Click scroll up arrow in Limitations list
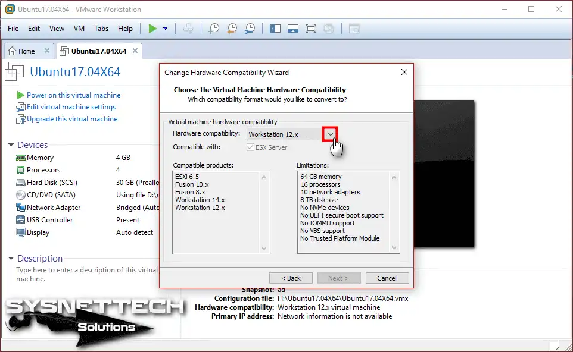573x352 pixels. (x=394, y=177)
